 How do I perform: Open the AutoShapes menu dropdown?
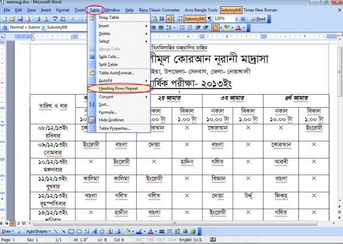click(x=38, y=231)
